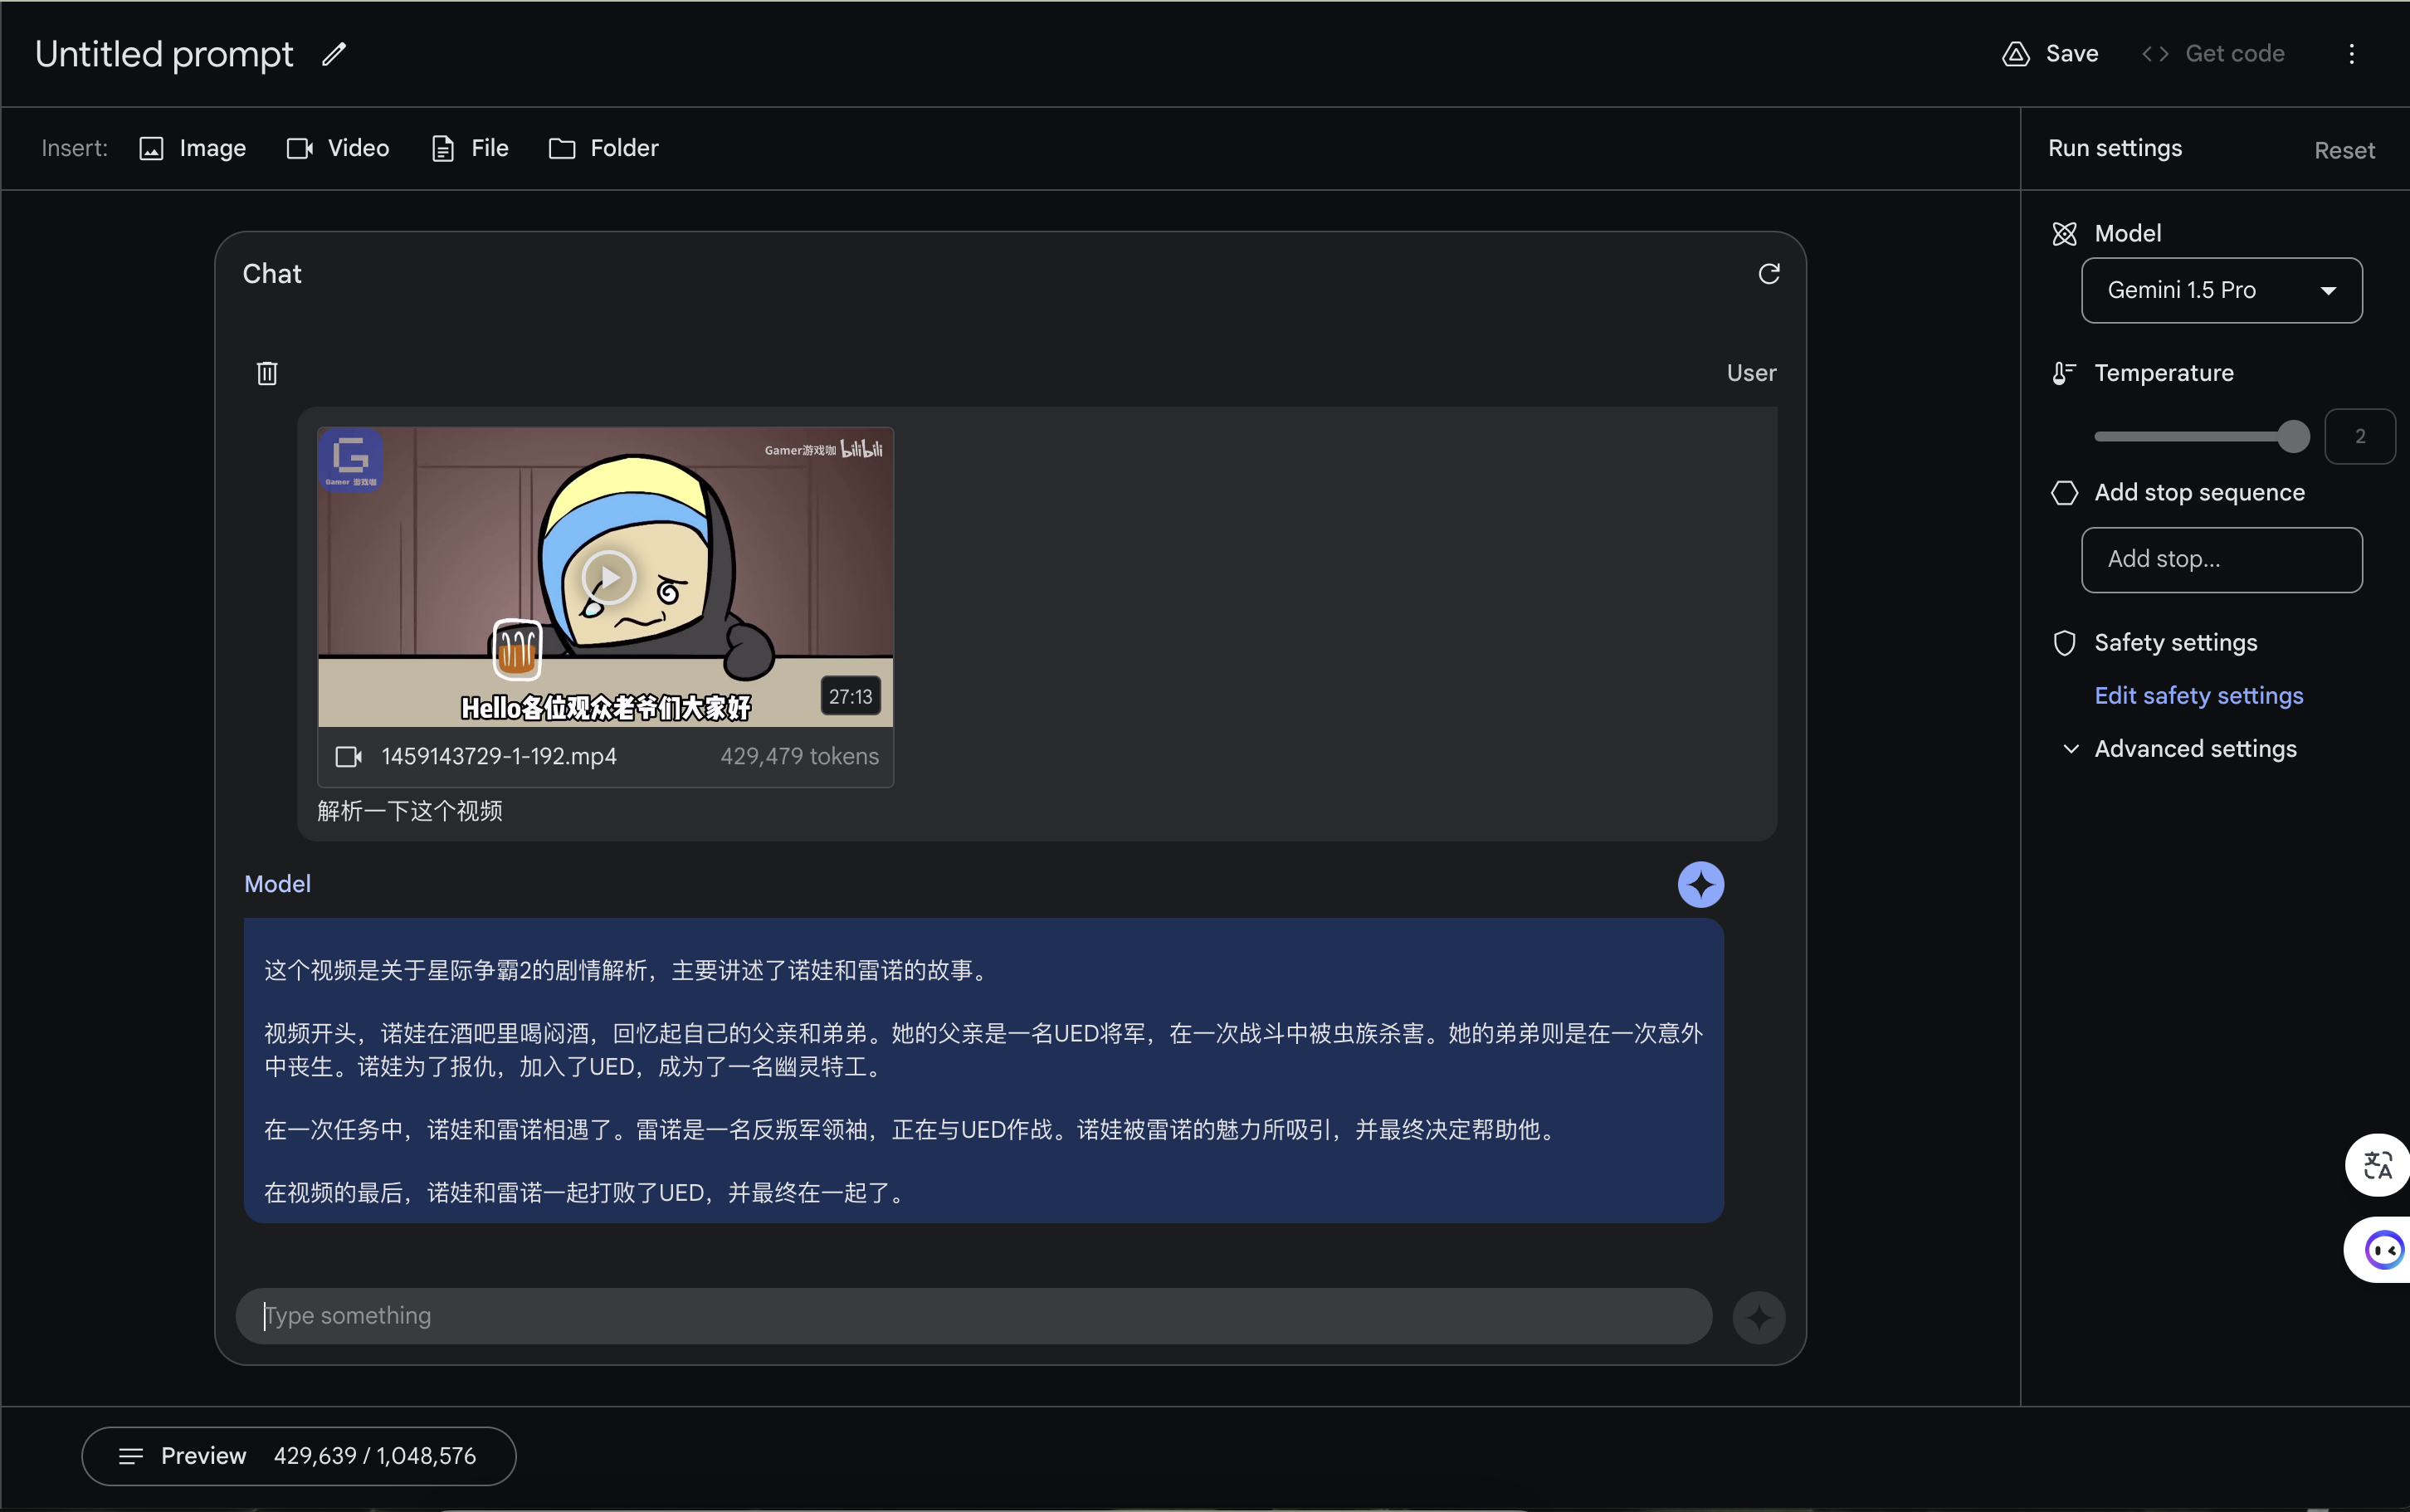Open Edit safety settings link
Screen dimensions: 2410x1512
2198,695
